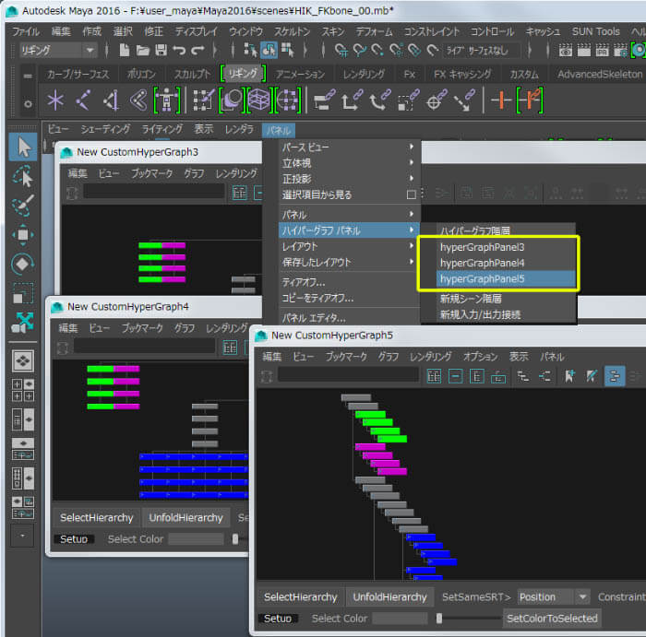Click the Single Pane layout icon in toolbox

click(23, 360)
